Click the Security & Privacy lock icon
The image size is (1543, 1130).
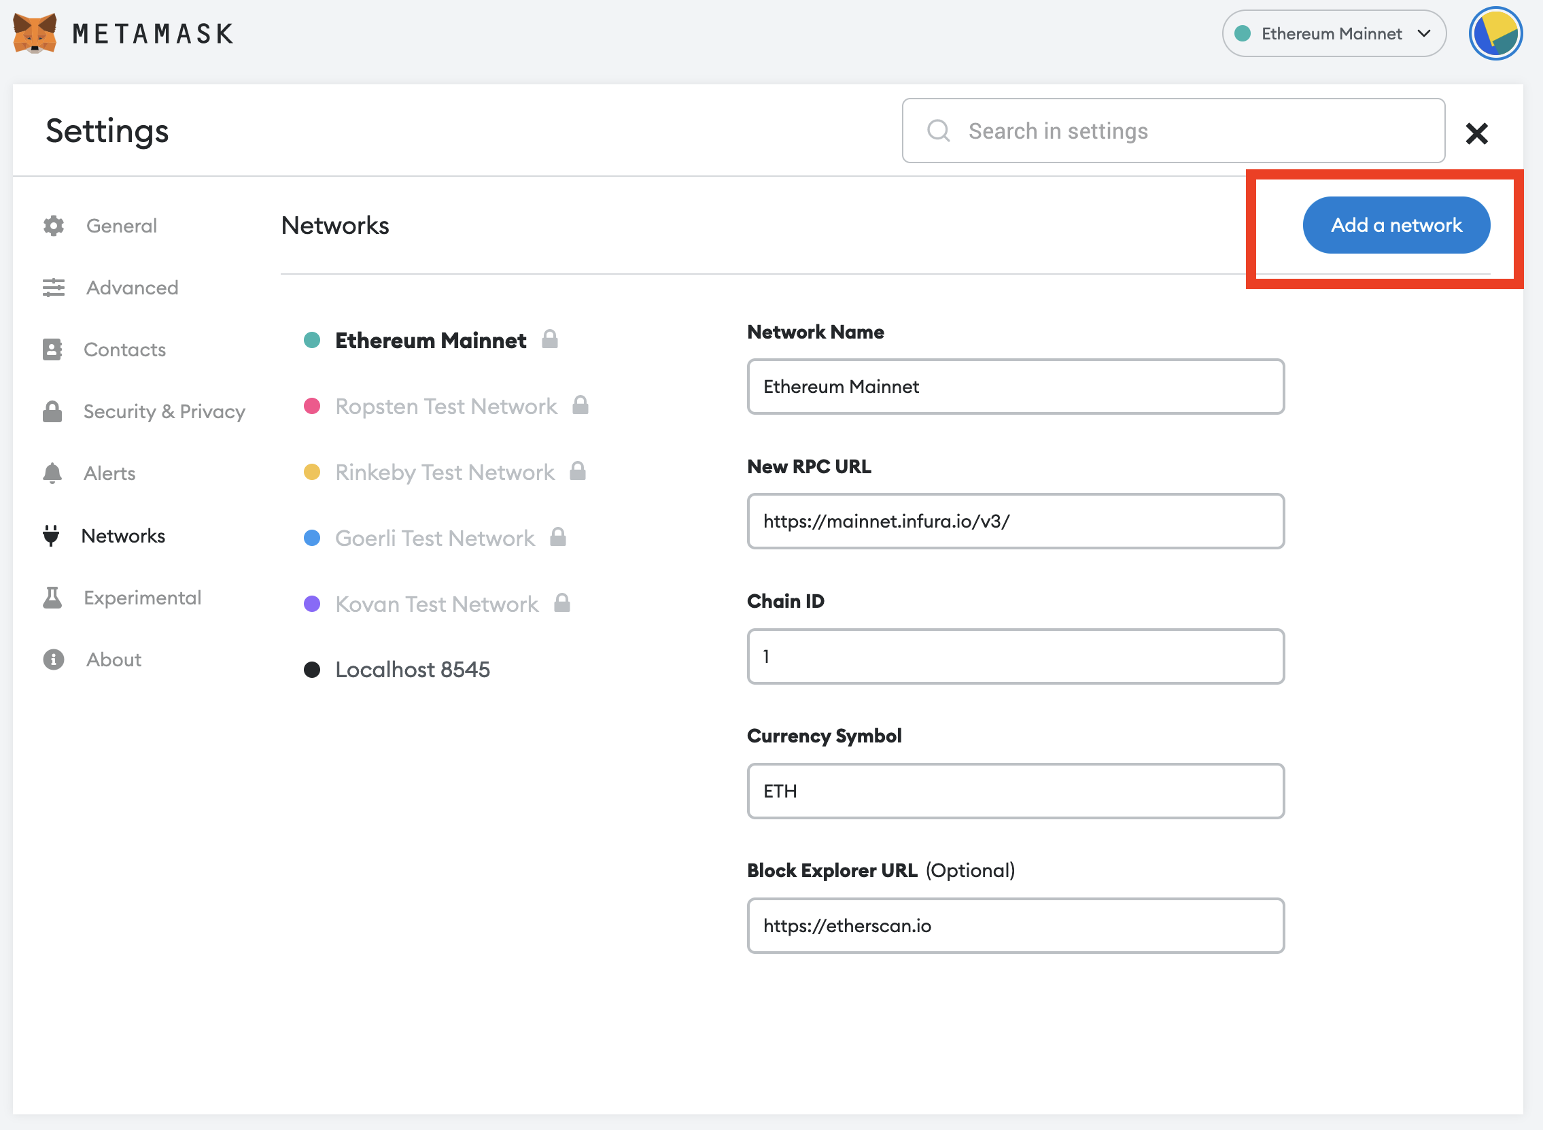[52, 412]
